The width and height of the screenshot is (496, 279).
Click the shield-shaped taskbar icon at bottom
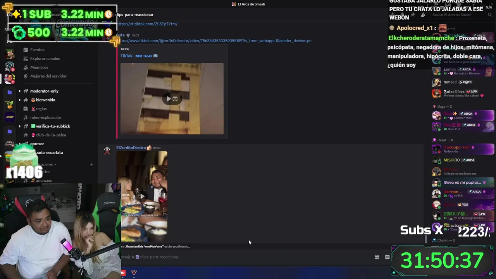(134, 273)
